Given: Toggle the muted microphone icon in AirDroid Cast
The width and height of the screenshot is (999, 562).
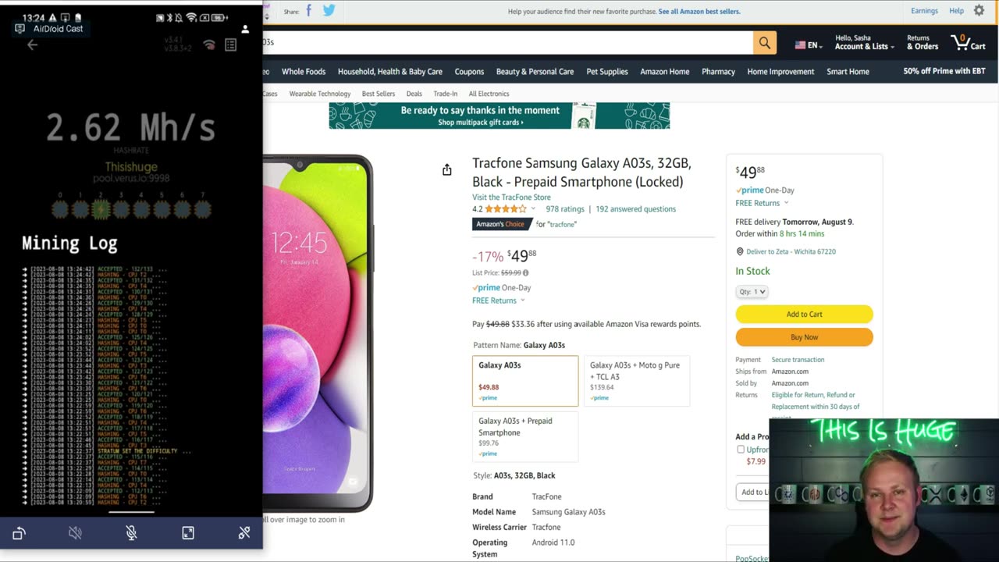Looking at the screenshot, I should click(131, 533).
